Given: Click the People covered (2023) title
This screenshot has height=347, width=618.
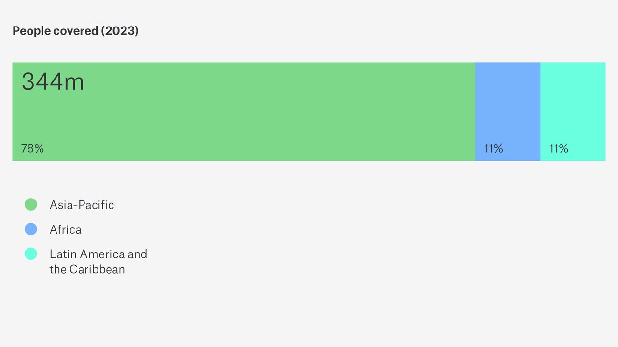Looking at the screenshot, I should tap(75, 31).
